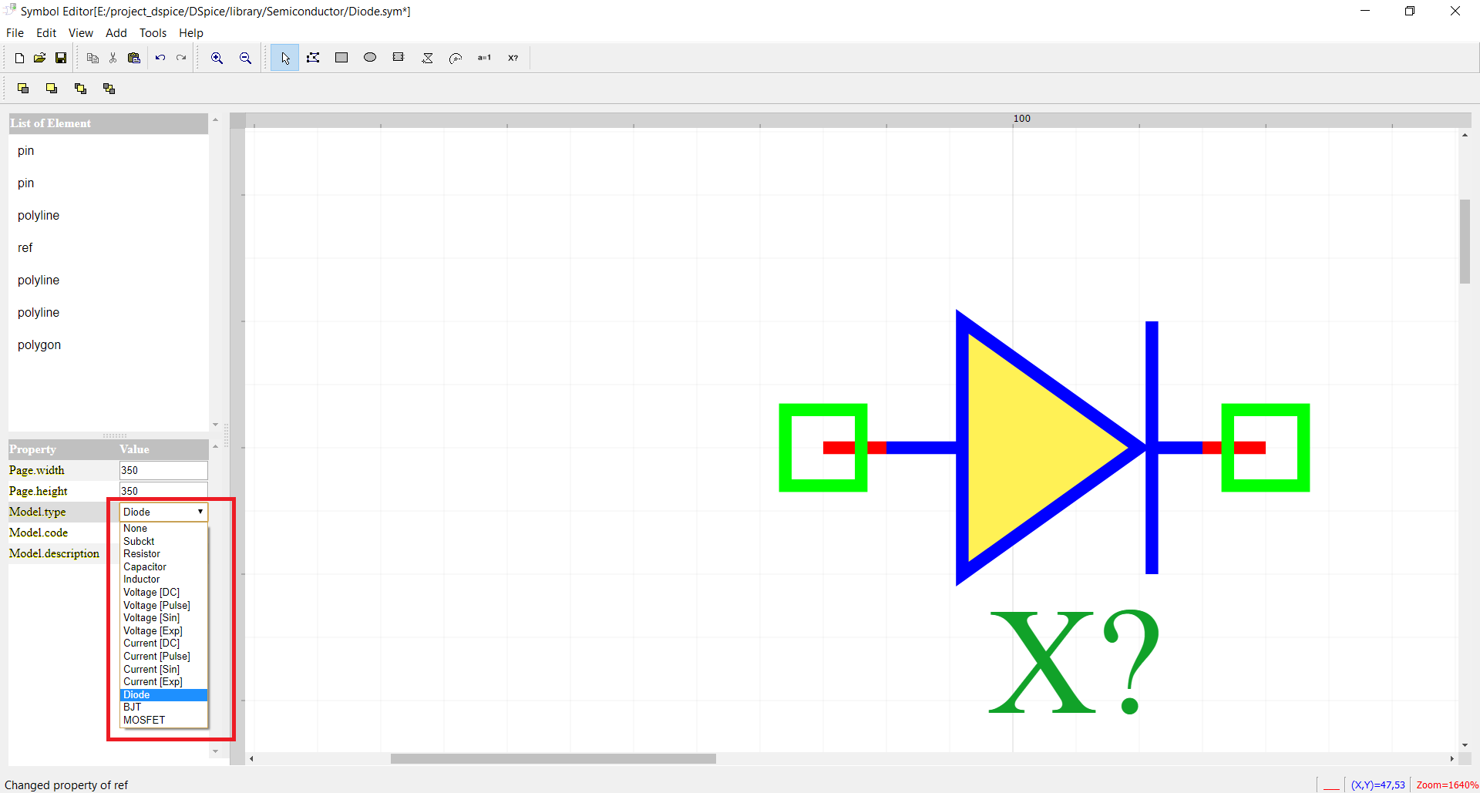Choose Voltage [Sin] in the model dropdown
The image size is (1480, 793).
[x=151, y=617]
